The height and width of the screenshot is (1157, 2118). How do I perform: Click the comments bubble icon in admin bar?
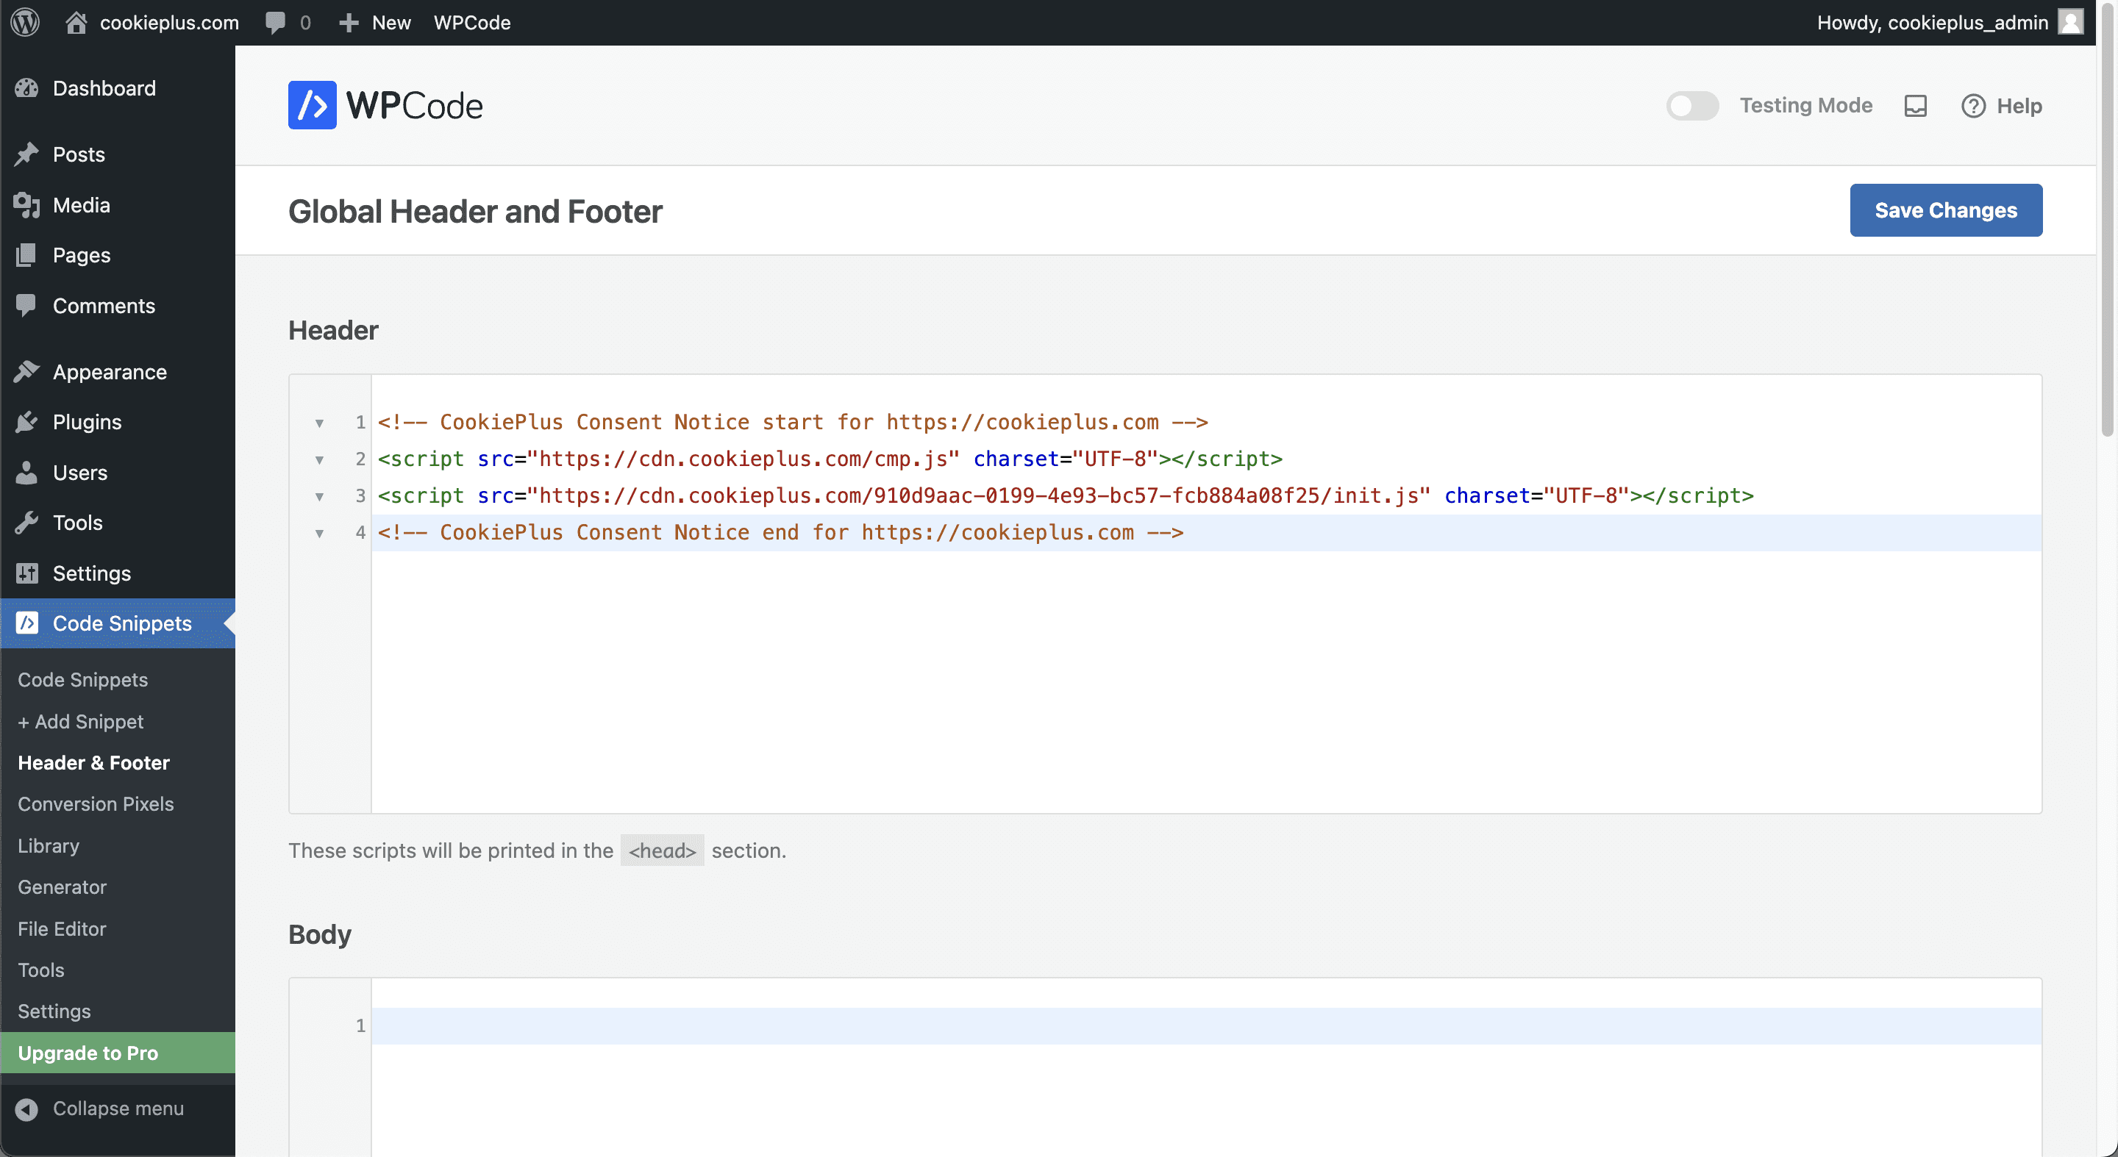pyautogui.click(x=276, y=22)
